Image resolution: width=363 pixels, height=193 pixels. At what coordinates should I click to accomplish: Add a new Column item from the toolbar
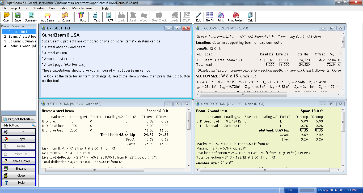click(65, 17)
